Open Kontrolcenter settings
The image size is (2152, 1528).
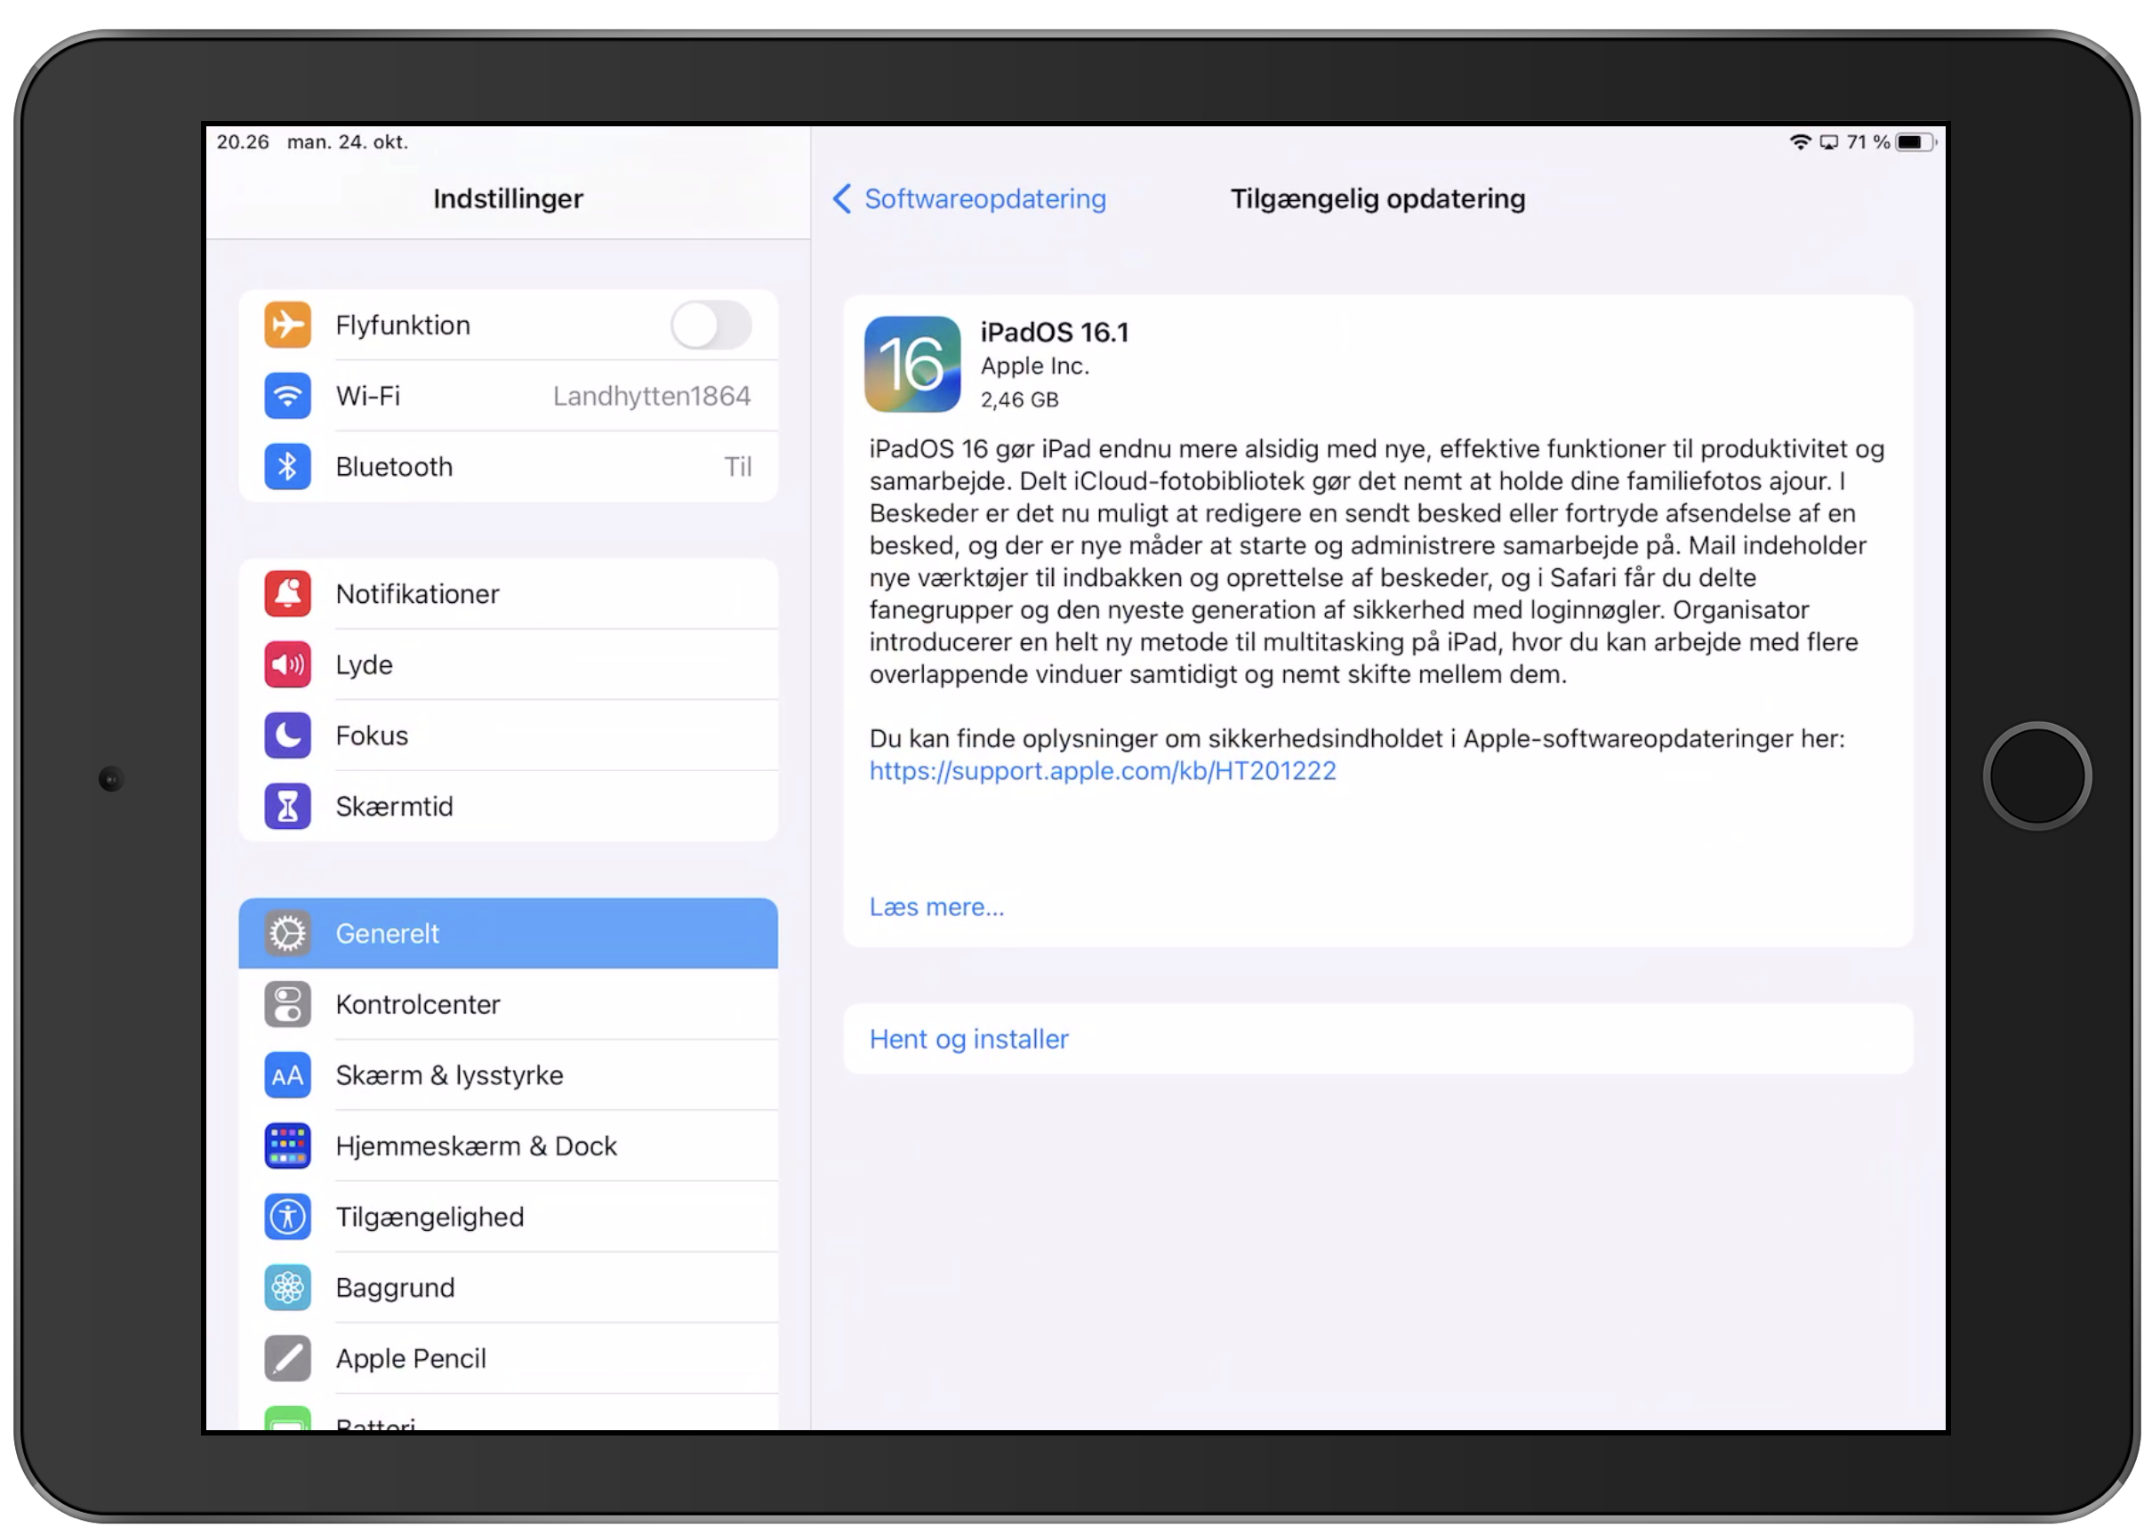coord(508,1004)
